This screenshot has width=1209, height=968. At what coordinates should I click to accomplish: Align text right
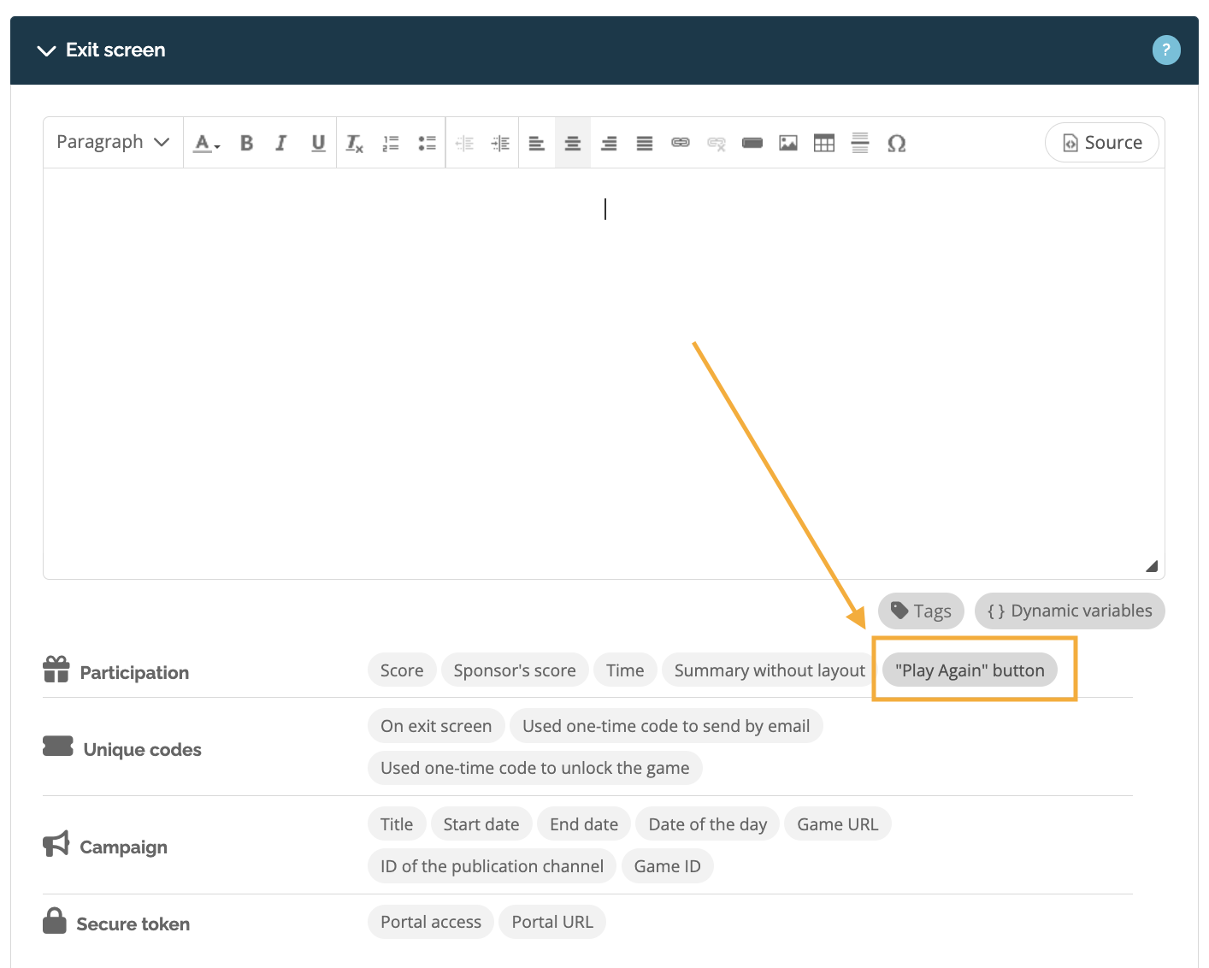[x=609, y=143]
